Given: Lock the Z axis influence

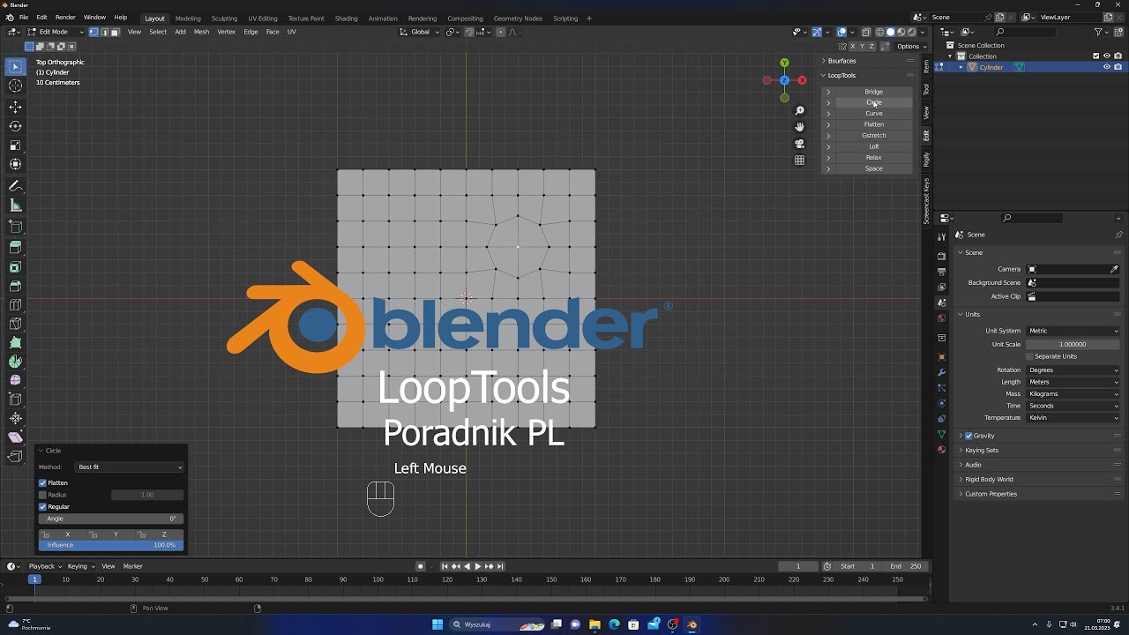Looking at the screenshot, I should (x=160, y=534).
